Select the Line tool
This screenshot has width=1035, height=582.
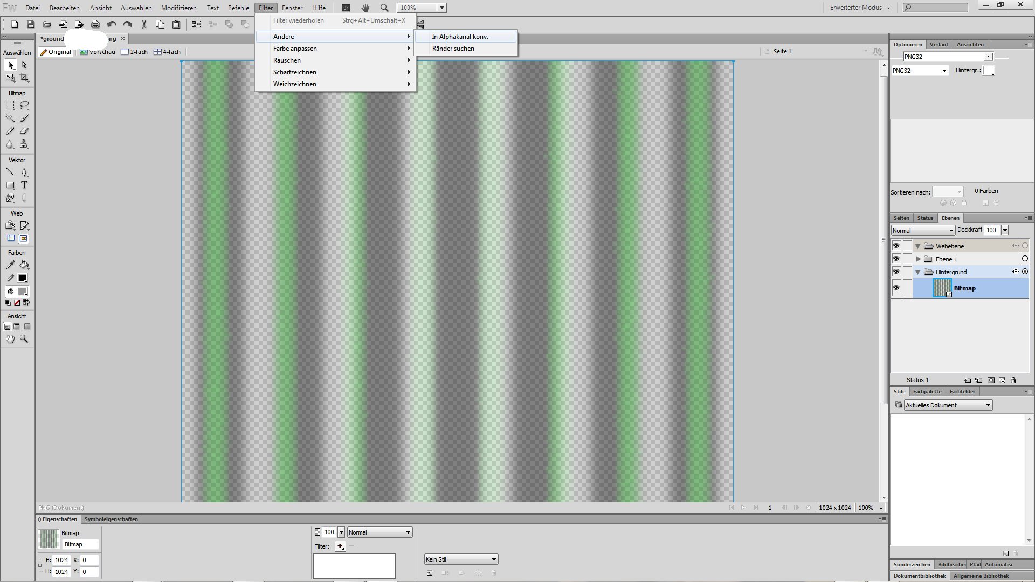(x=10, y=172)
